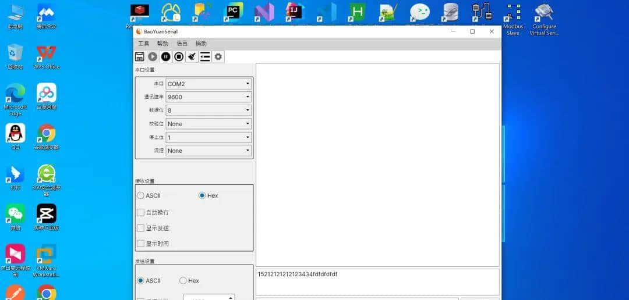Click the send text box with 1521212...

click(x=377, y=282)
